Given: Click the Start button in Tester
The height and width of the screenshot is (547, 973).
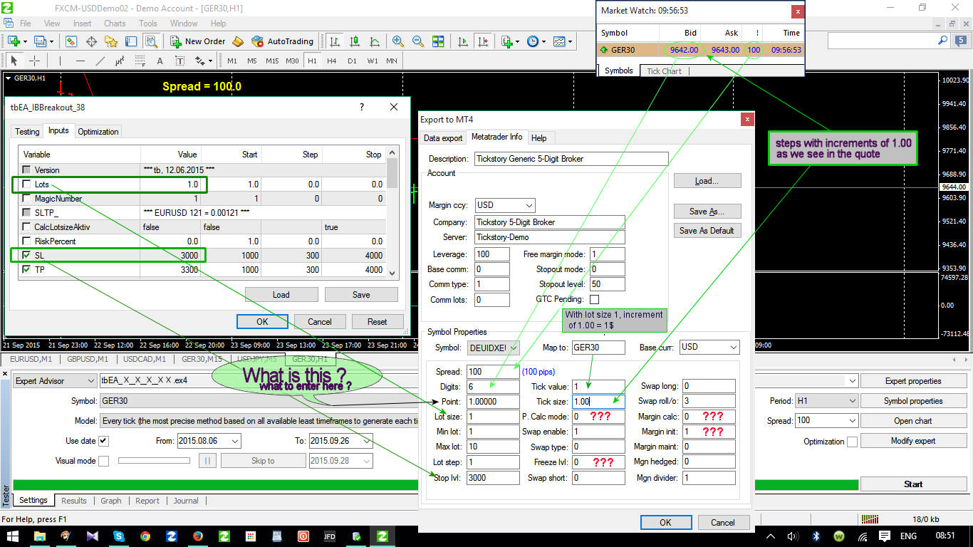Looking at the screenshot, I should tap(913, 484).
